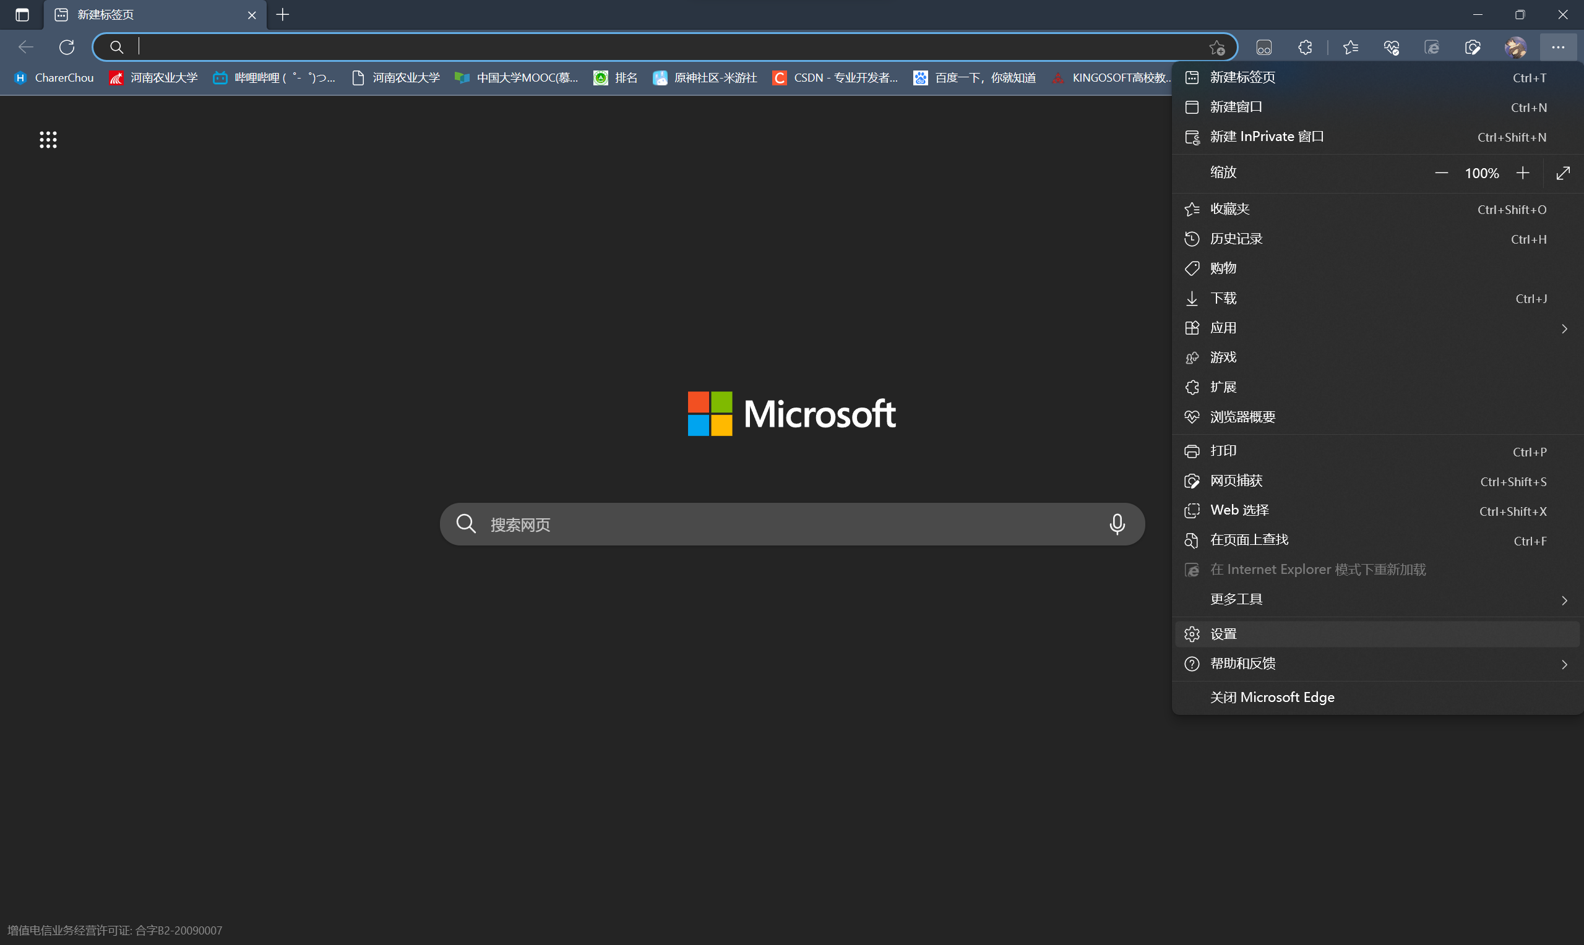Select 新建窗口 menu item
Image resolution: width=1584 pixels, height=945 pixels.
click(1377, 107)
